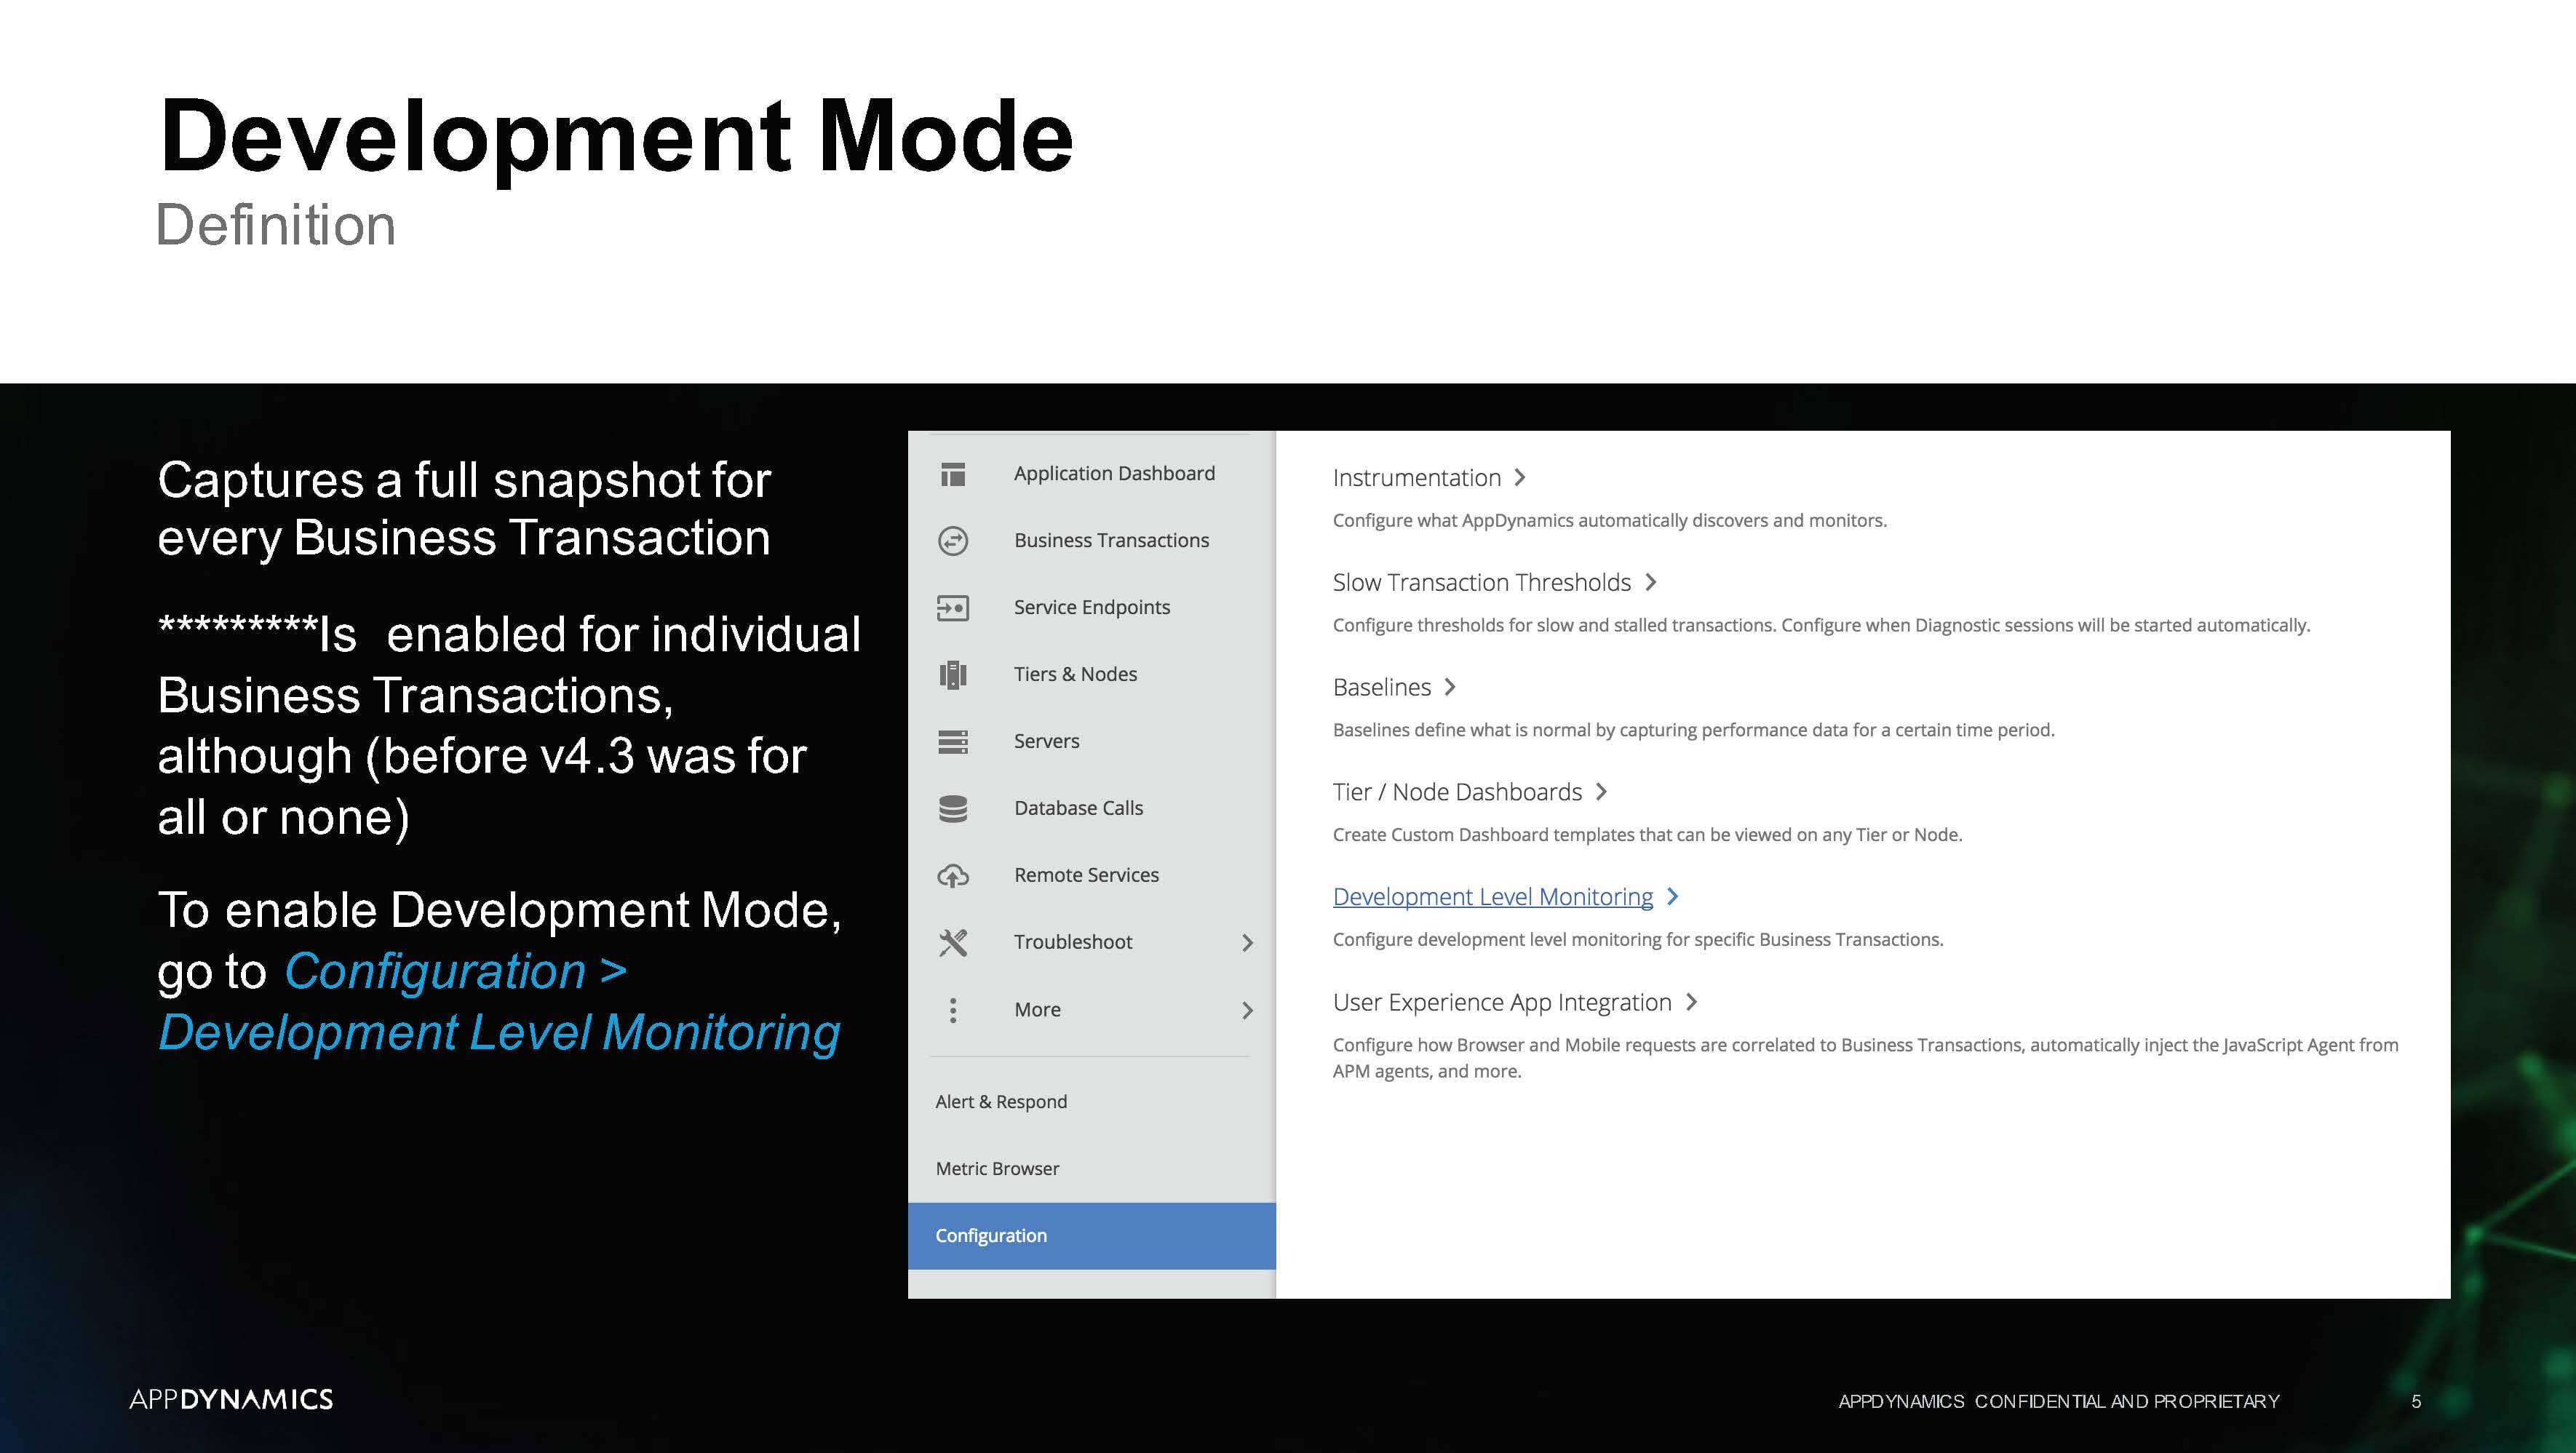Click chevron next to Slow Transaction Thresholds
2576x1453 pixels.
[1651, 582]
